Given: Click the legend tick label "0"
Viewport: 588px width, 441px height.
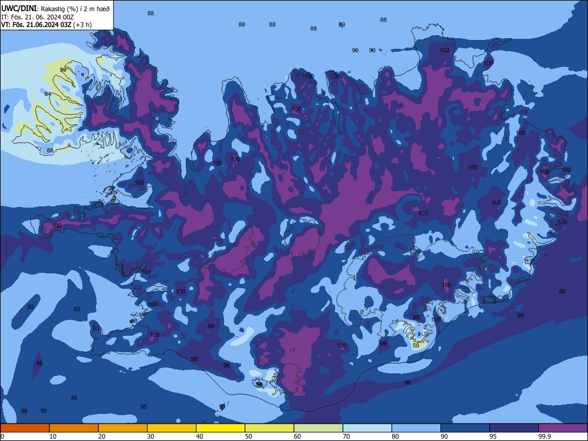Looking at the screenshot, I should click(x=2, y=436).
